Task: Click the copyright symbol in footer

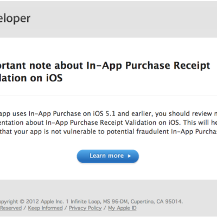Action: (x=22, y=201)
